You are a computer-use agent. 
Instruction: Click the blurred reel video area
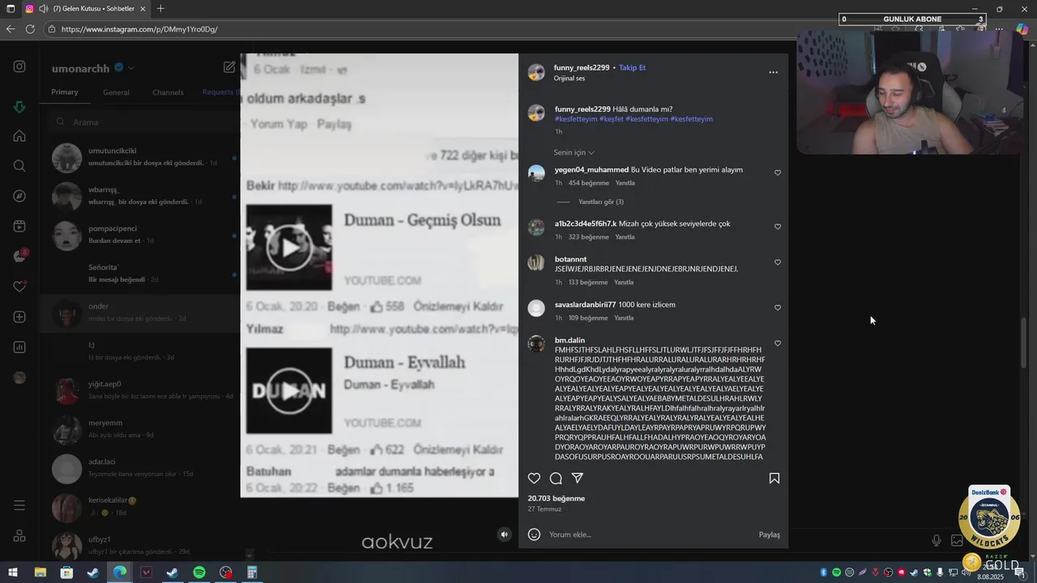pyautogui.click(x=379, y=275)
